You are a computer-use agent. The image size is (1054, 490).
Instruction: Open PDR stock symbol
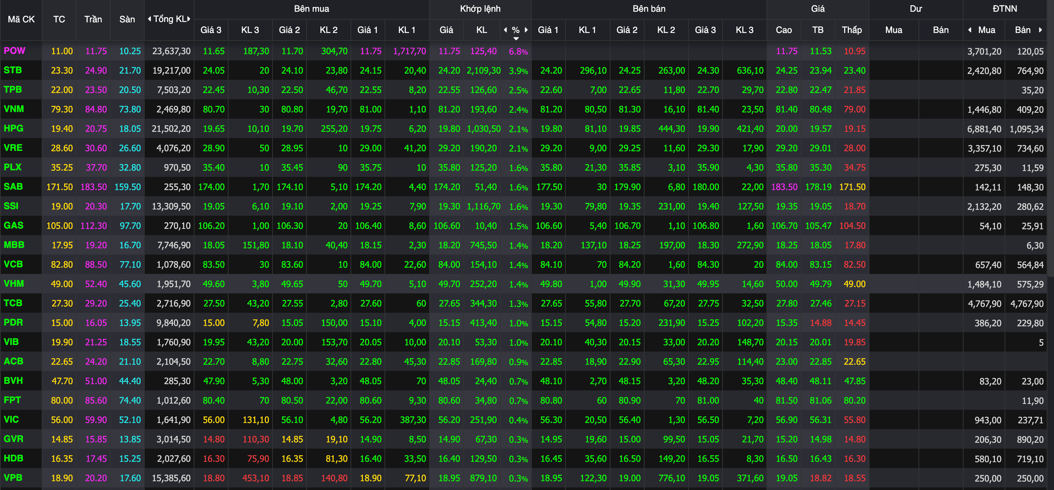tap(13, 322)
